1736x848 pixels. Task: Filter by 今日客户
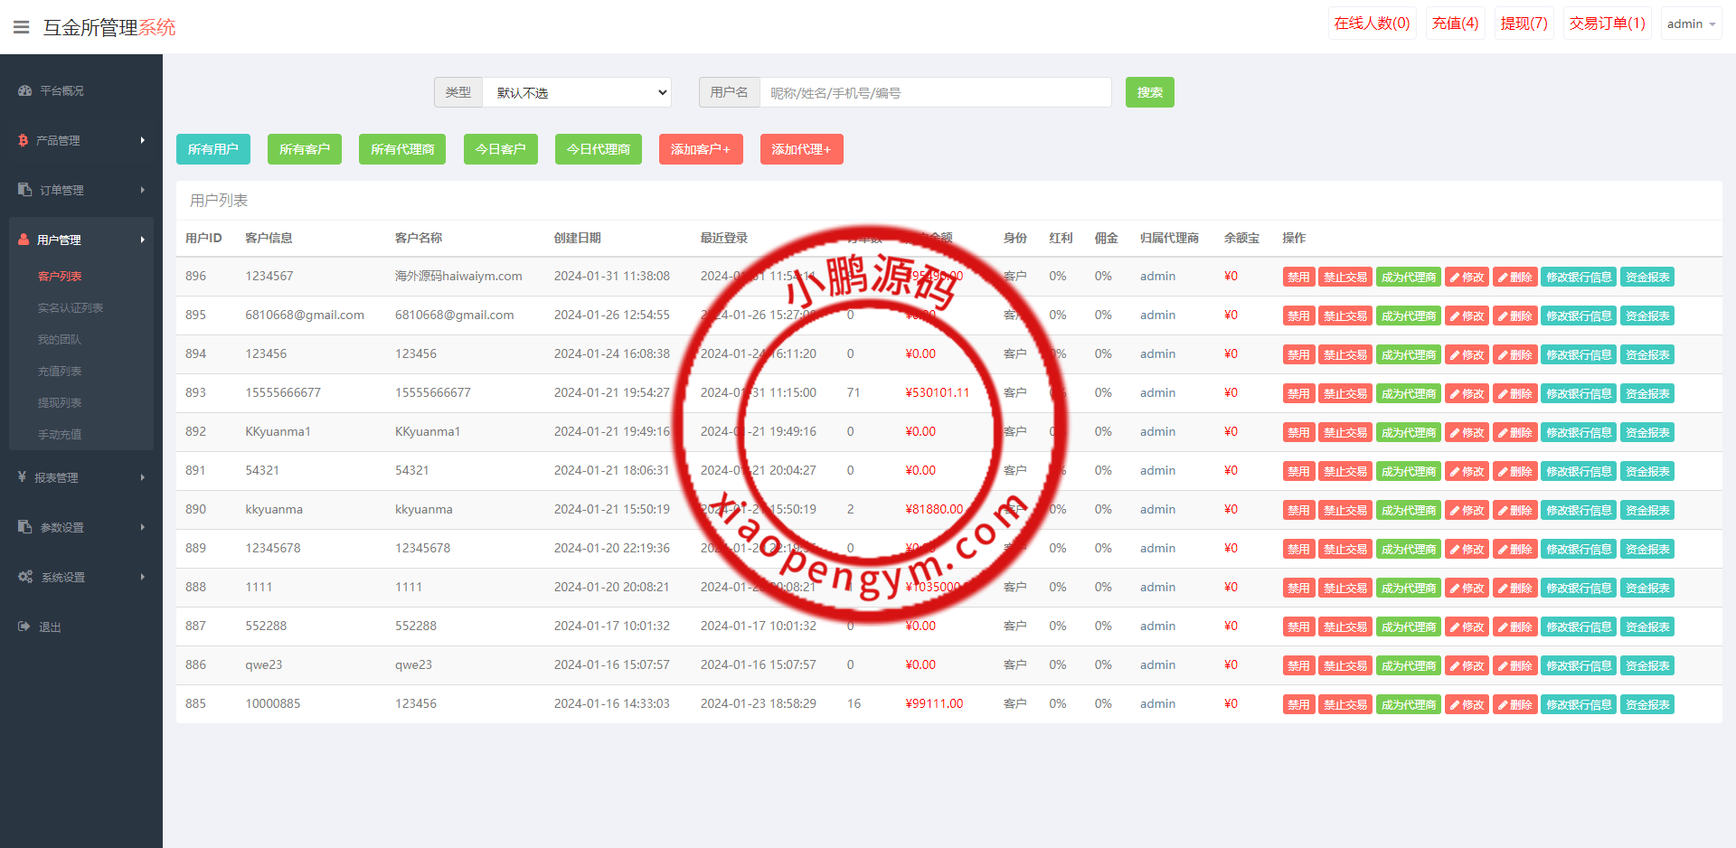tap(501, 149)
